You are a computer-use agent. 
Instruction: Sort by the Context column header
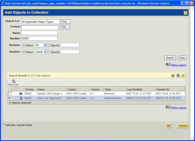(78, 89)
